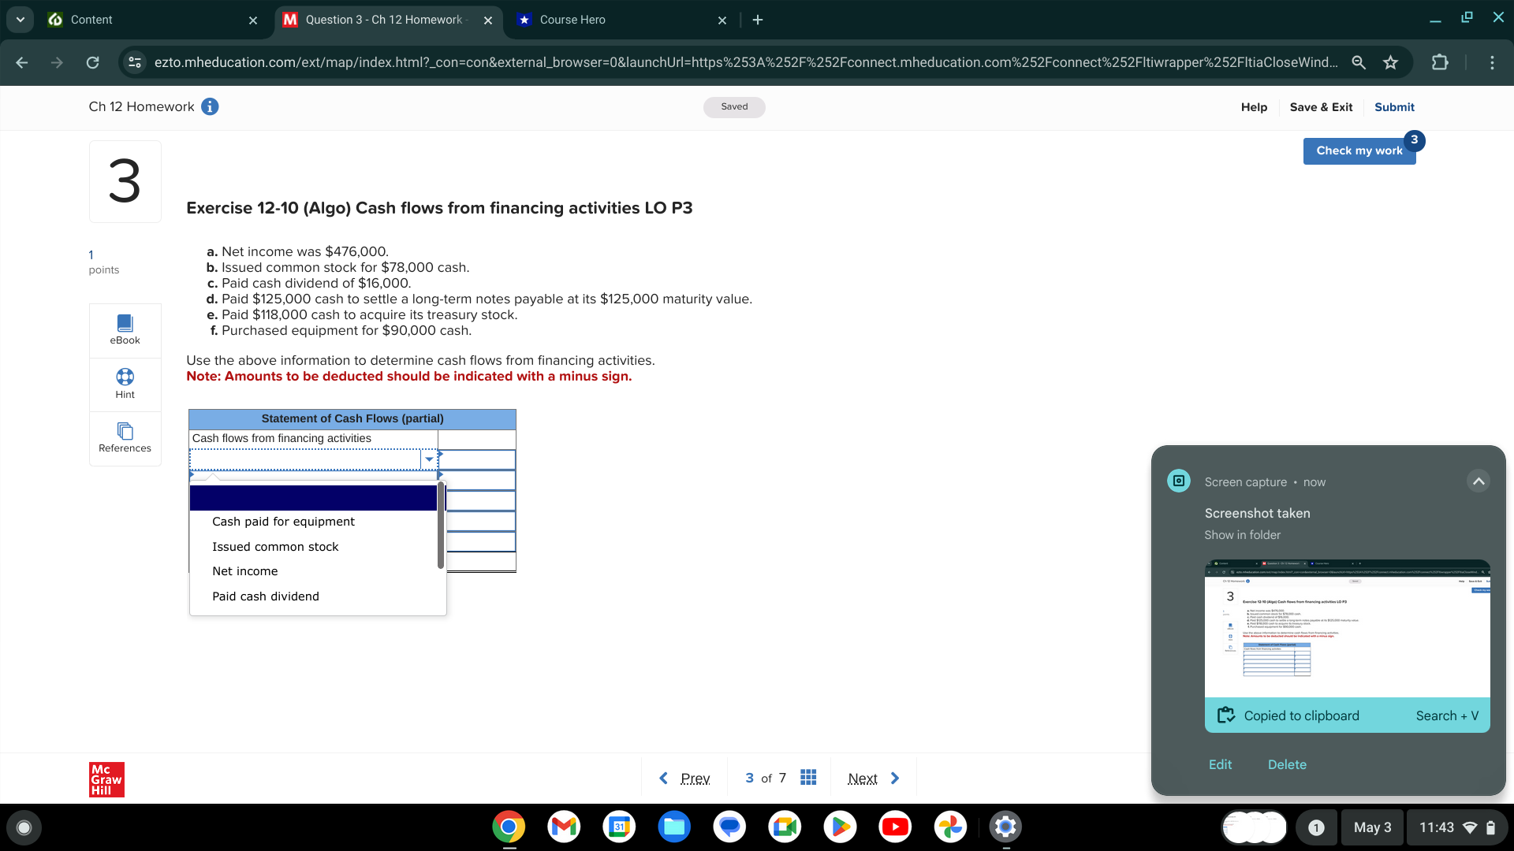The image size is (1514, 851).
Task: Open Gmail from the shelf
Action: (x=563, y=827)
